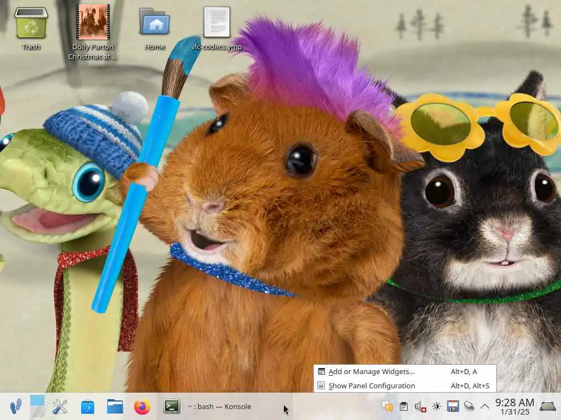The width and height of the screenshot is (561, 420).
Task: Open the brightness sun tray icon
Action: pyautogui.click(x=437, y=406)
